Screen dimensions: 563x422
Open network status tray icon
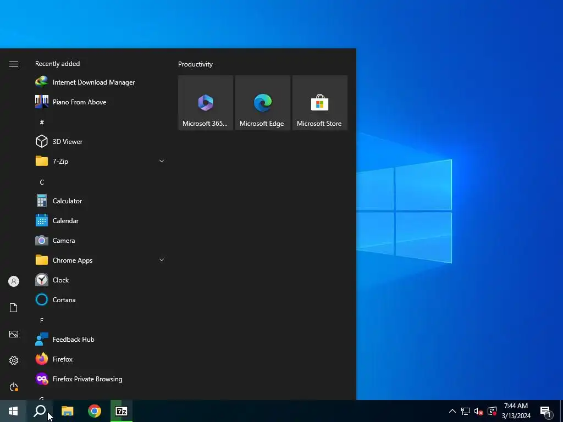(x=466, y=411)
